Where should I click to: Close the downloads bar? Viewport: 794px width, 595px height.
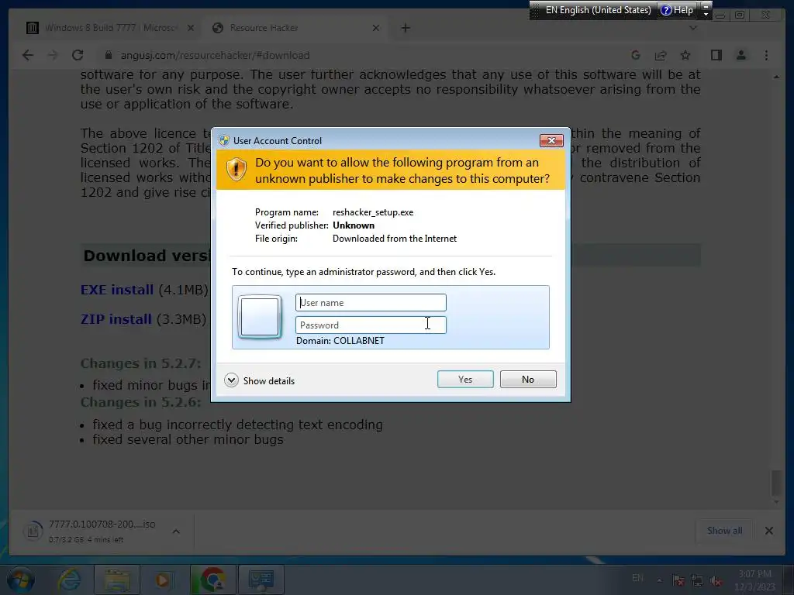(x=768, y=531)
